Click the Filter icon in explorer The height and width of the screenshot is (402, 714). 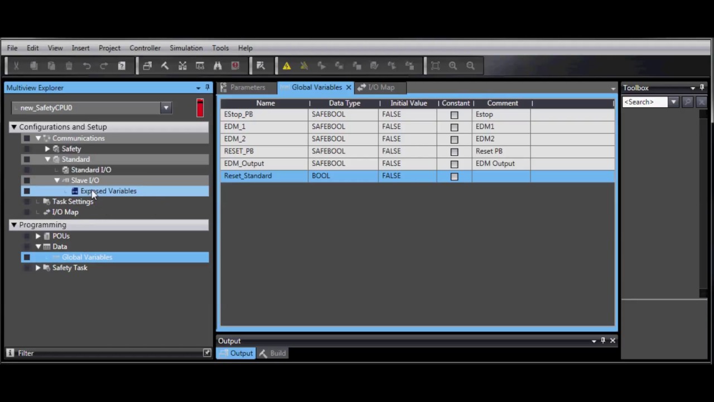tap(10, 353)
